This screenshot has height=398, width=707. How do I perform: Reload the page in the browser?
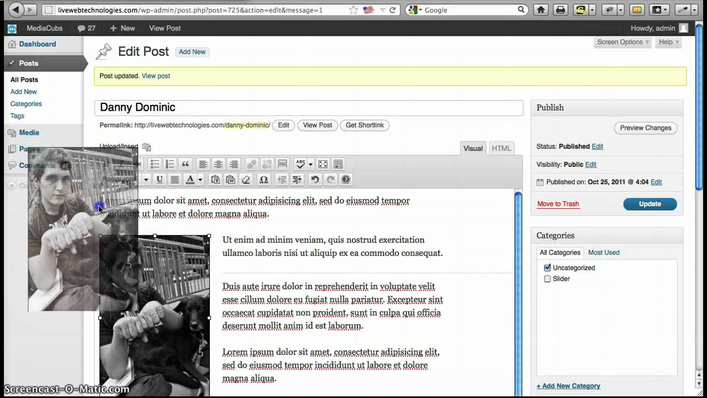[x=393, y=10]
